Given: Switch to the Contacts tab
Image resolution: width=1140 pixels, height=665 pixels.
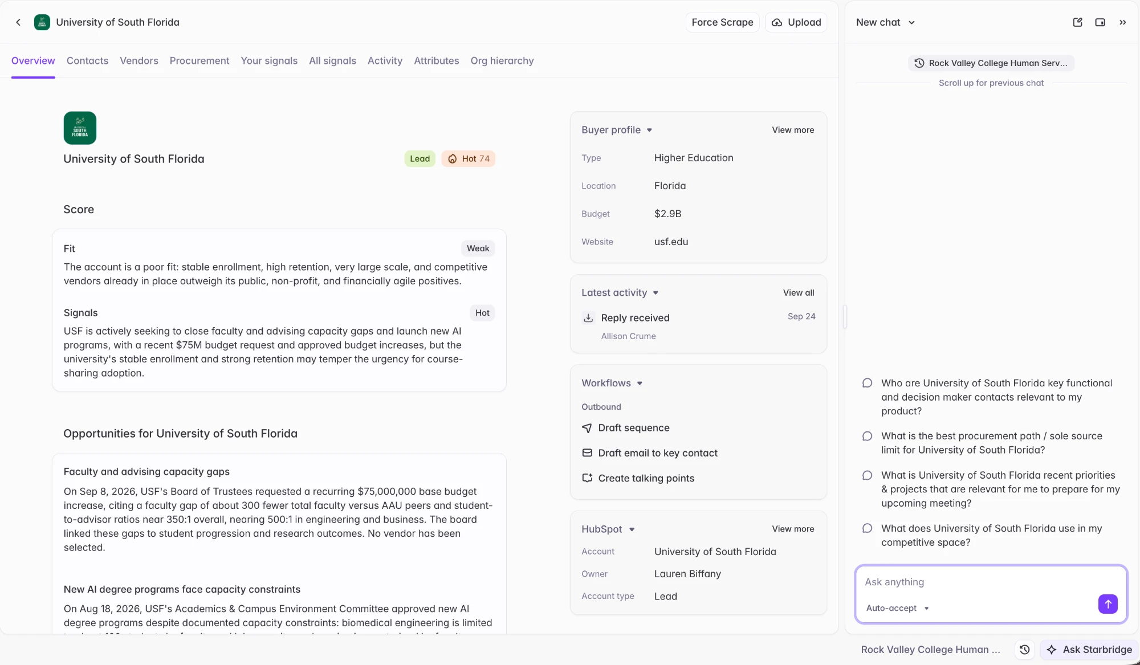Looking at the screenshot, I should (x=87, y=60).
